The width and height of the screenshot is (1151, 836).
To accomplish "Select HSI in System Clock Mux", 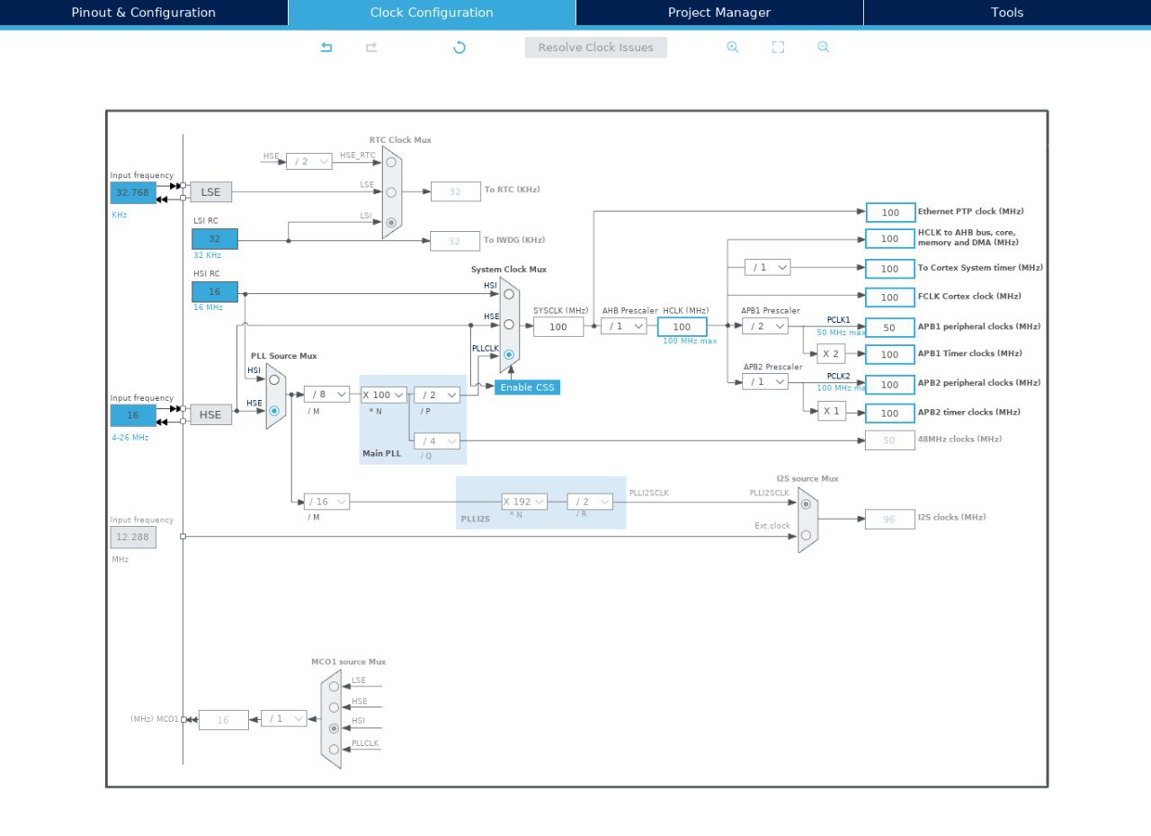I will click(x=509, y=293).
